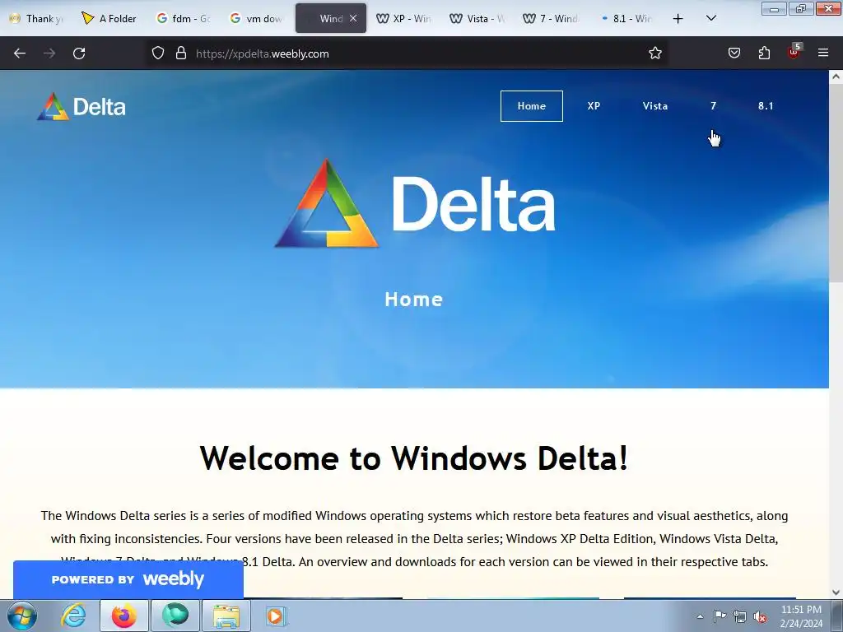Open a new tab with plus button
843x632 pixels.
coord(678,19)
